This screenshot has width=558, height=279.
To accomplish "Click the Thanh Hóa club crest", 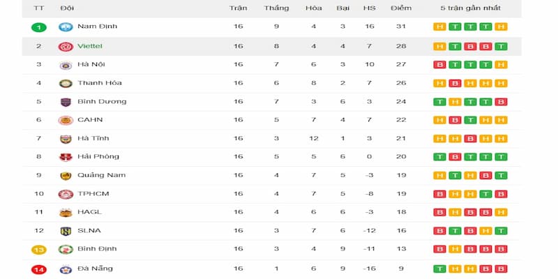I will (x=66, y=84).
